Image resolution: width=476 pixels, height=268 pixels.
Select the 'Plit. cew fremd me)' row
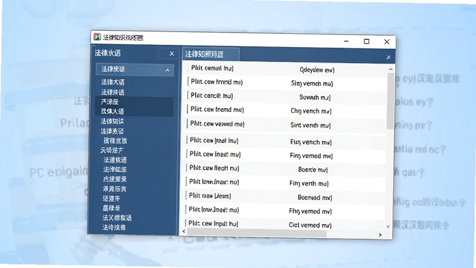[x=285, y=110]
